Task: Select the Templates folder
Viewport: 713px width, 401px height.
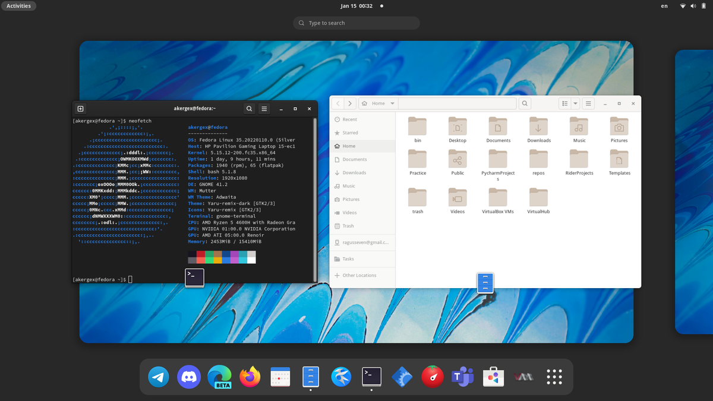Action: click(619, 162)
